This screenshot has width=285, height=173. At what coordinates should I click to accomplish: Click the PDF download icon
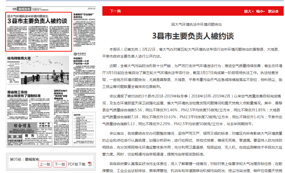click(x=90, y=164)
